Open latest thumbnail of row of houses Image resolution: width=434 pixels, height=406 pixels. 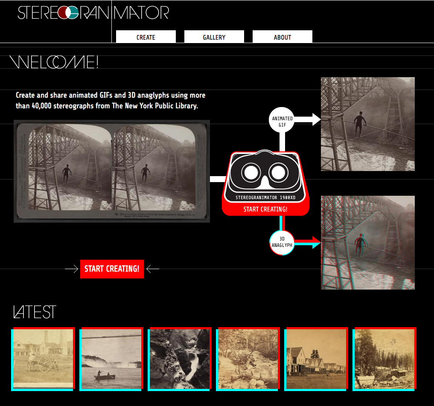pyautogui.click(x=316, y=359)
